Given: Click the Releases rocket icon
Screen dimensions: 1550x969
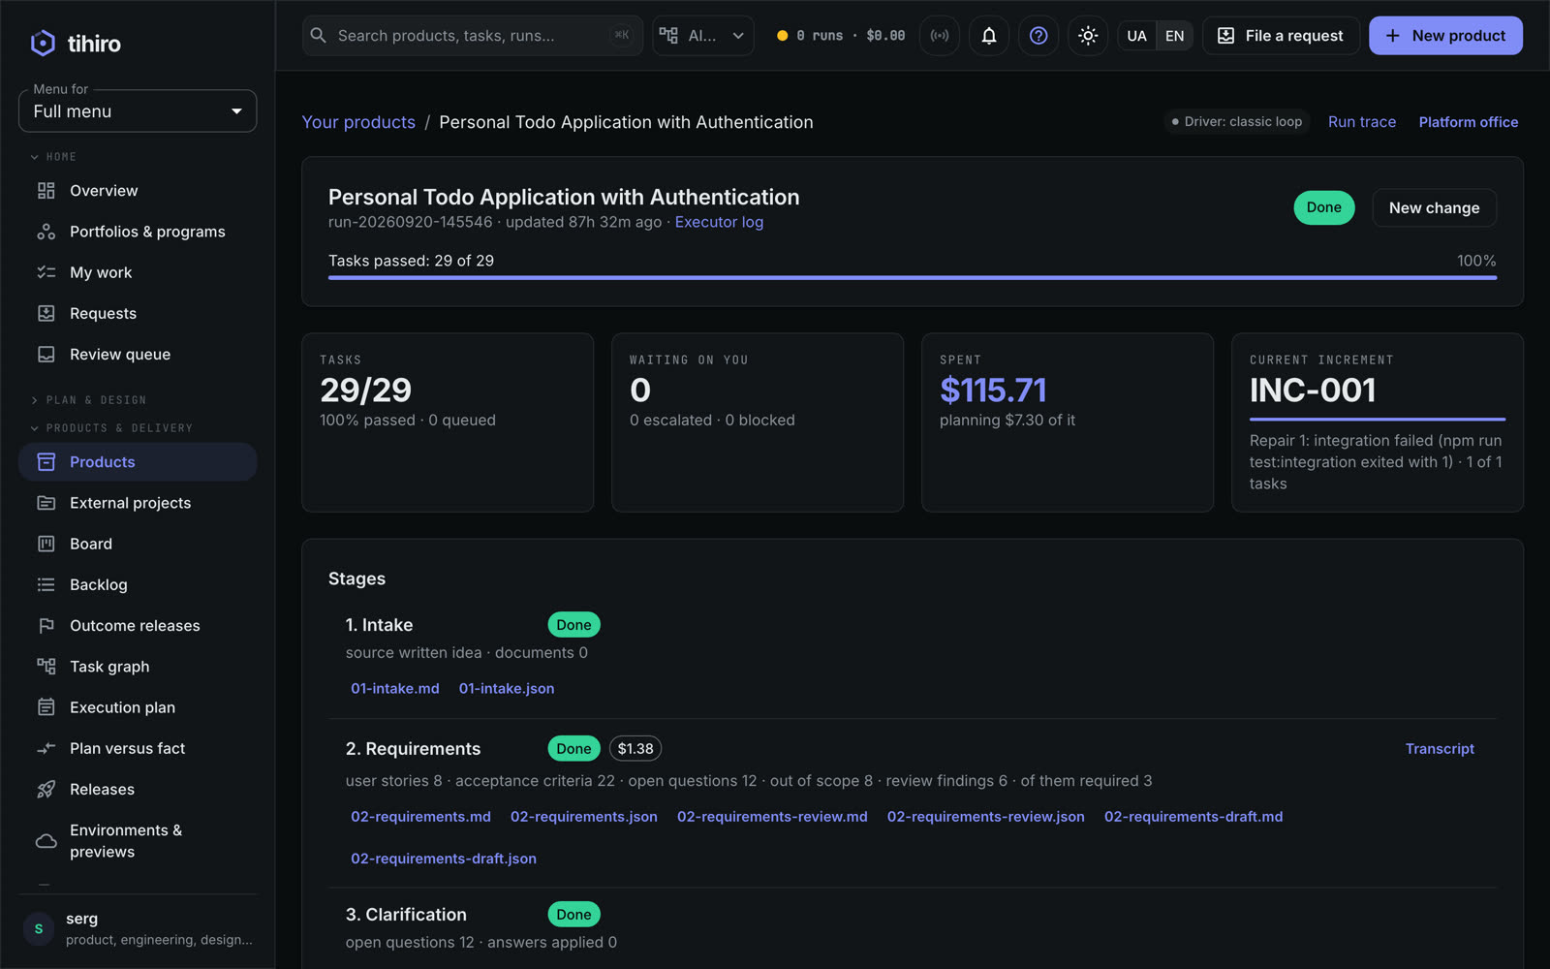Looking at the screenshot, I should [46, 790].
